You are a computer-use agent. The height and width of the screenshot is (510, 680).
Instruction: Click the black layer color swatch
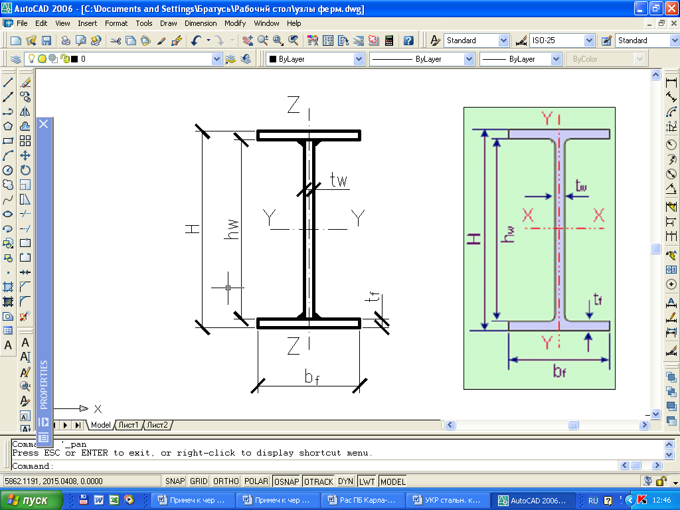[74, 59]
